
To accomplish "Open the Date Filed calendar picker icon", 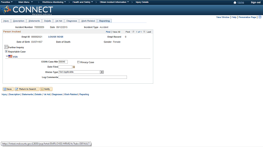I will [74, 67].
